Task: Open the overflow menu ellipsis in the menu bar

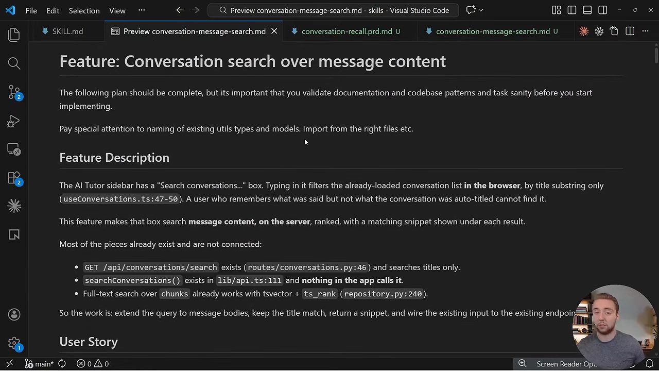Action: pos(142,10)
